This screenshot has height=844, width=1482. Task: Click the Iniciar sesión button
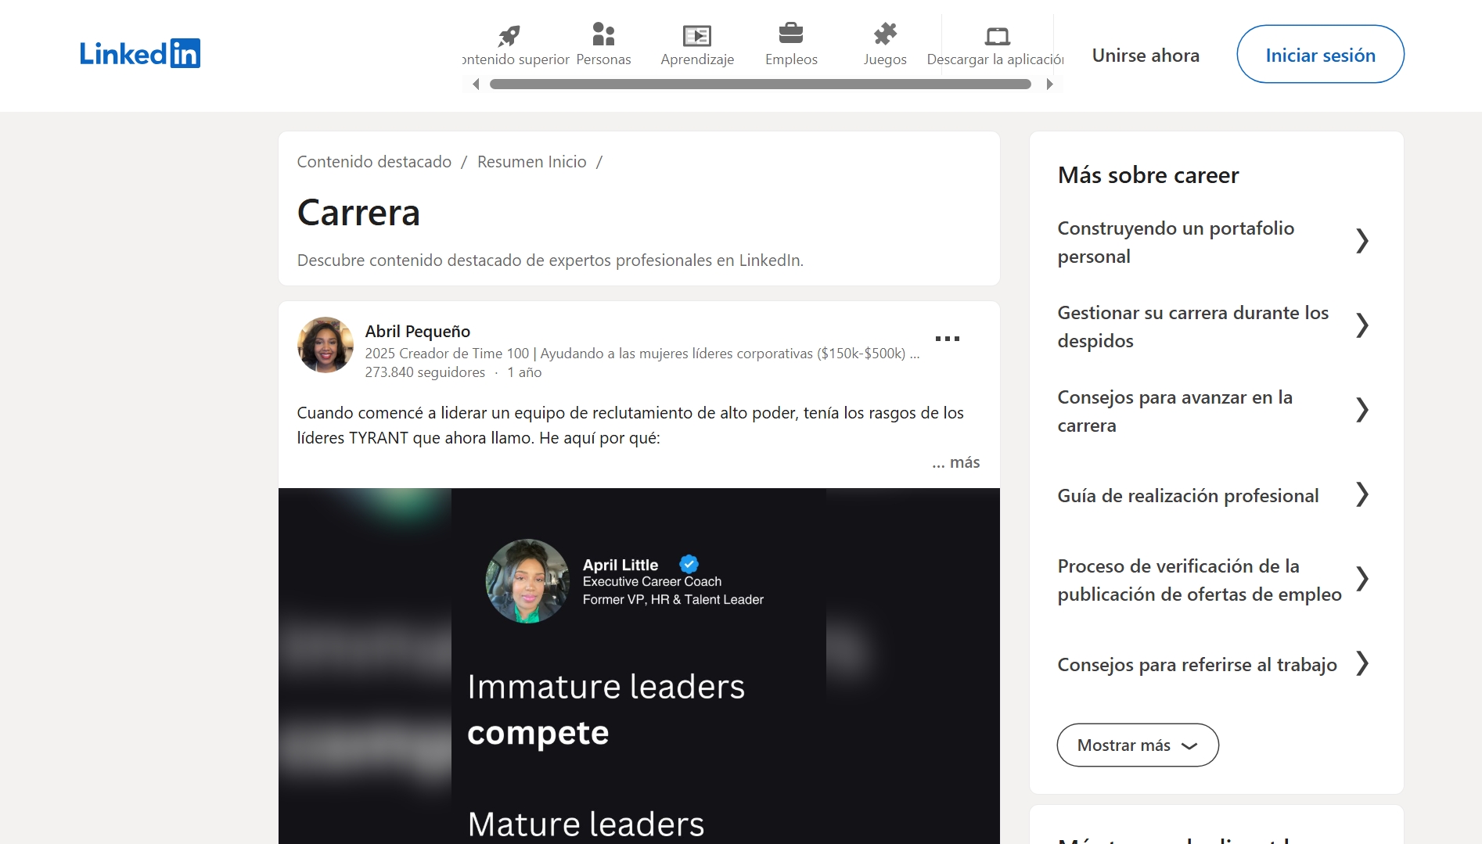tap(1320, 55)
